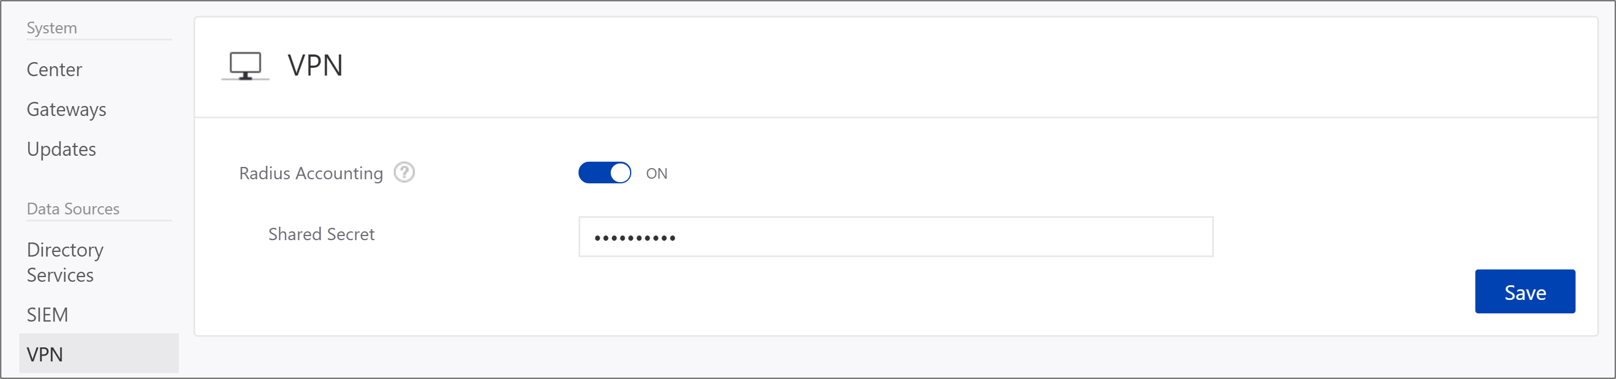Screen dimensions: 1616x379
Task: Click the Data Sources section heading
Action: [73, 209]
